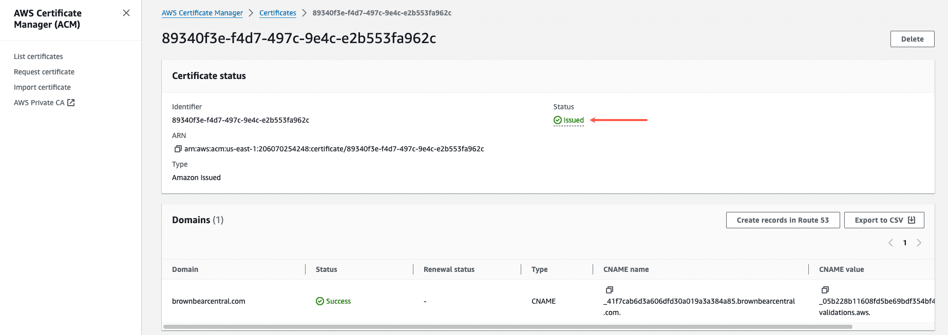This screenshot has width=948, height=335.
Task: Click the _05b228b11608fd5be69bdf354bf4 CNAME value text
Action: point(877,307)
